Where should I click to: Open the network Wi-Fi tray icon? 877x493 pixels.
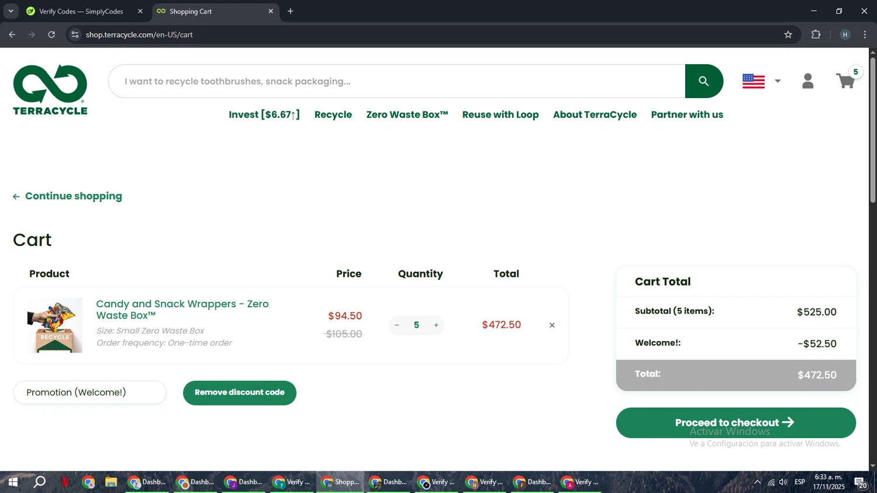tap(771, 482)
